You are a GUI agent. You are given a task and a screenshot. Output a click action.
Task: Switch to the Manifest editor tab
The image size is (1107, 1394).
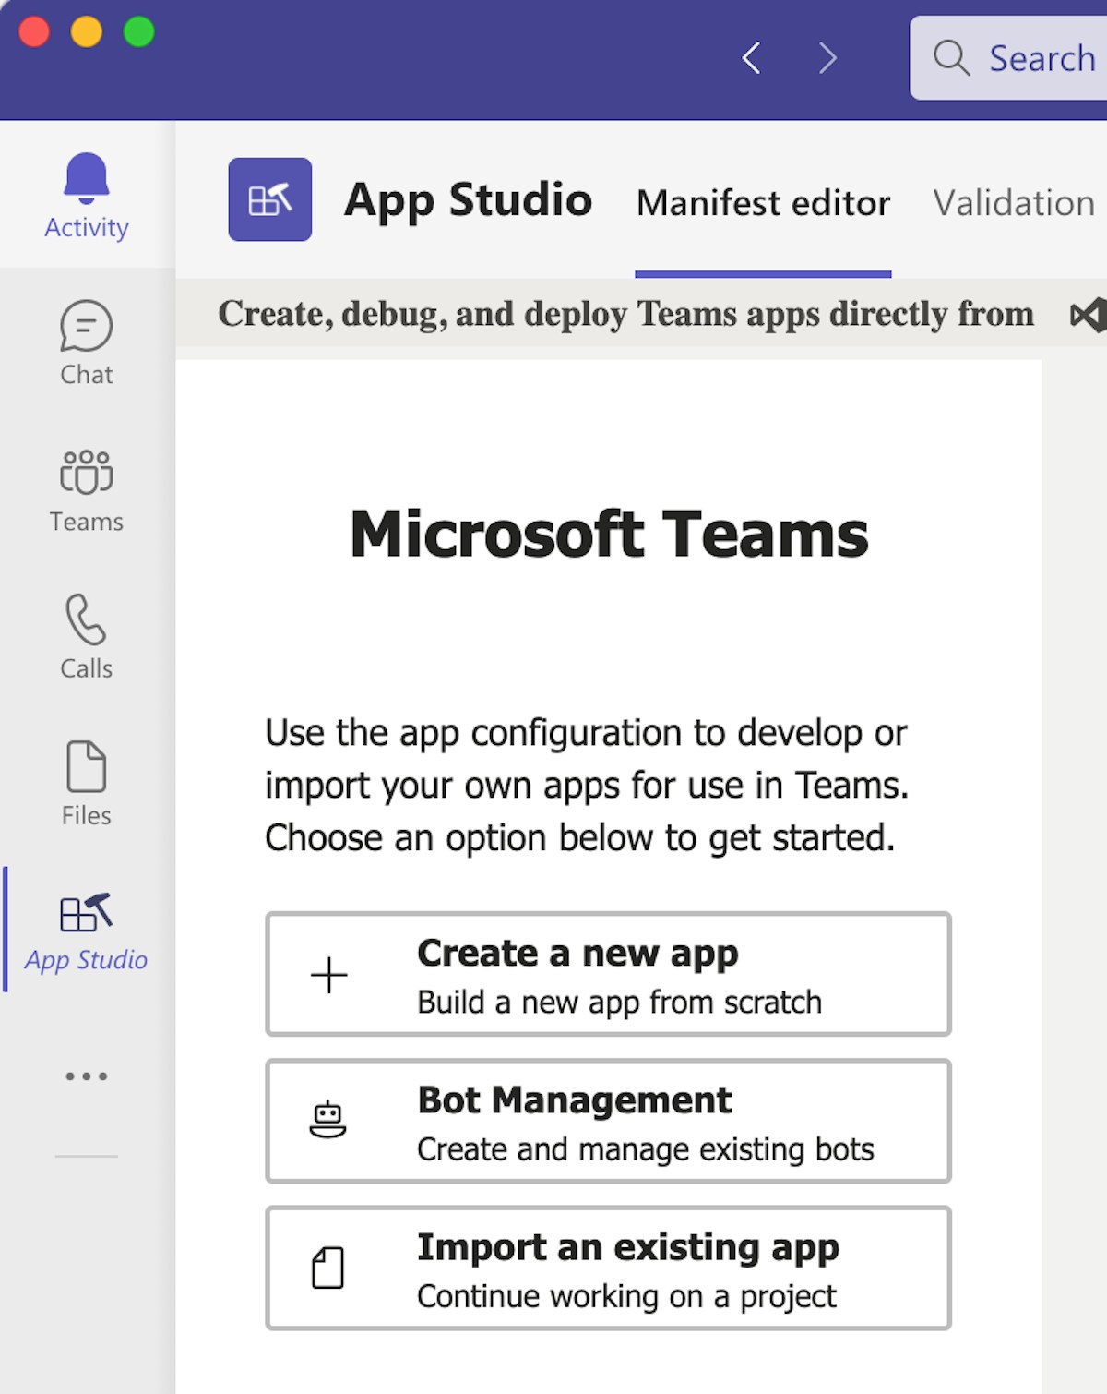pos(763,203)
